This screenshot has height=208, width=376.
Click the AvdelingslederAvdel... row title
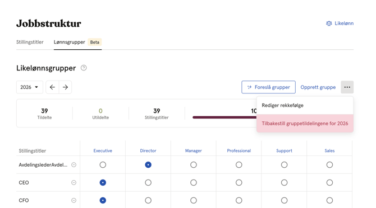pos(43,165)
